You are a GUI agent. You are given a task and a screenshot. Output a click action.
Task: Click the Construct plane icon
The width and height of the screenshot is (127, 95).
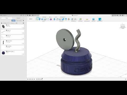[x=80, y=19]
